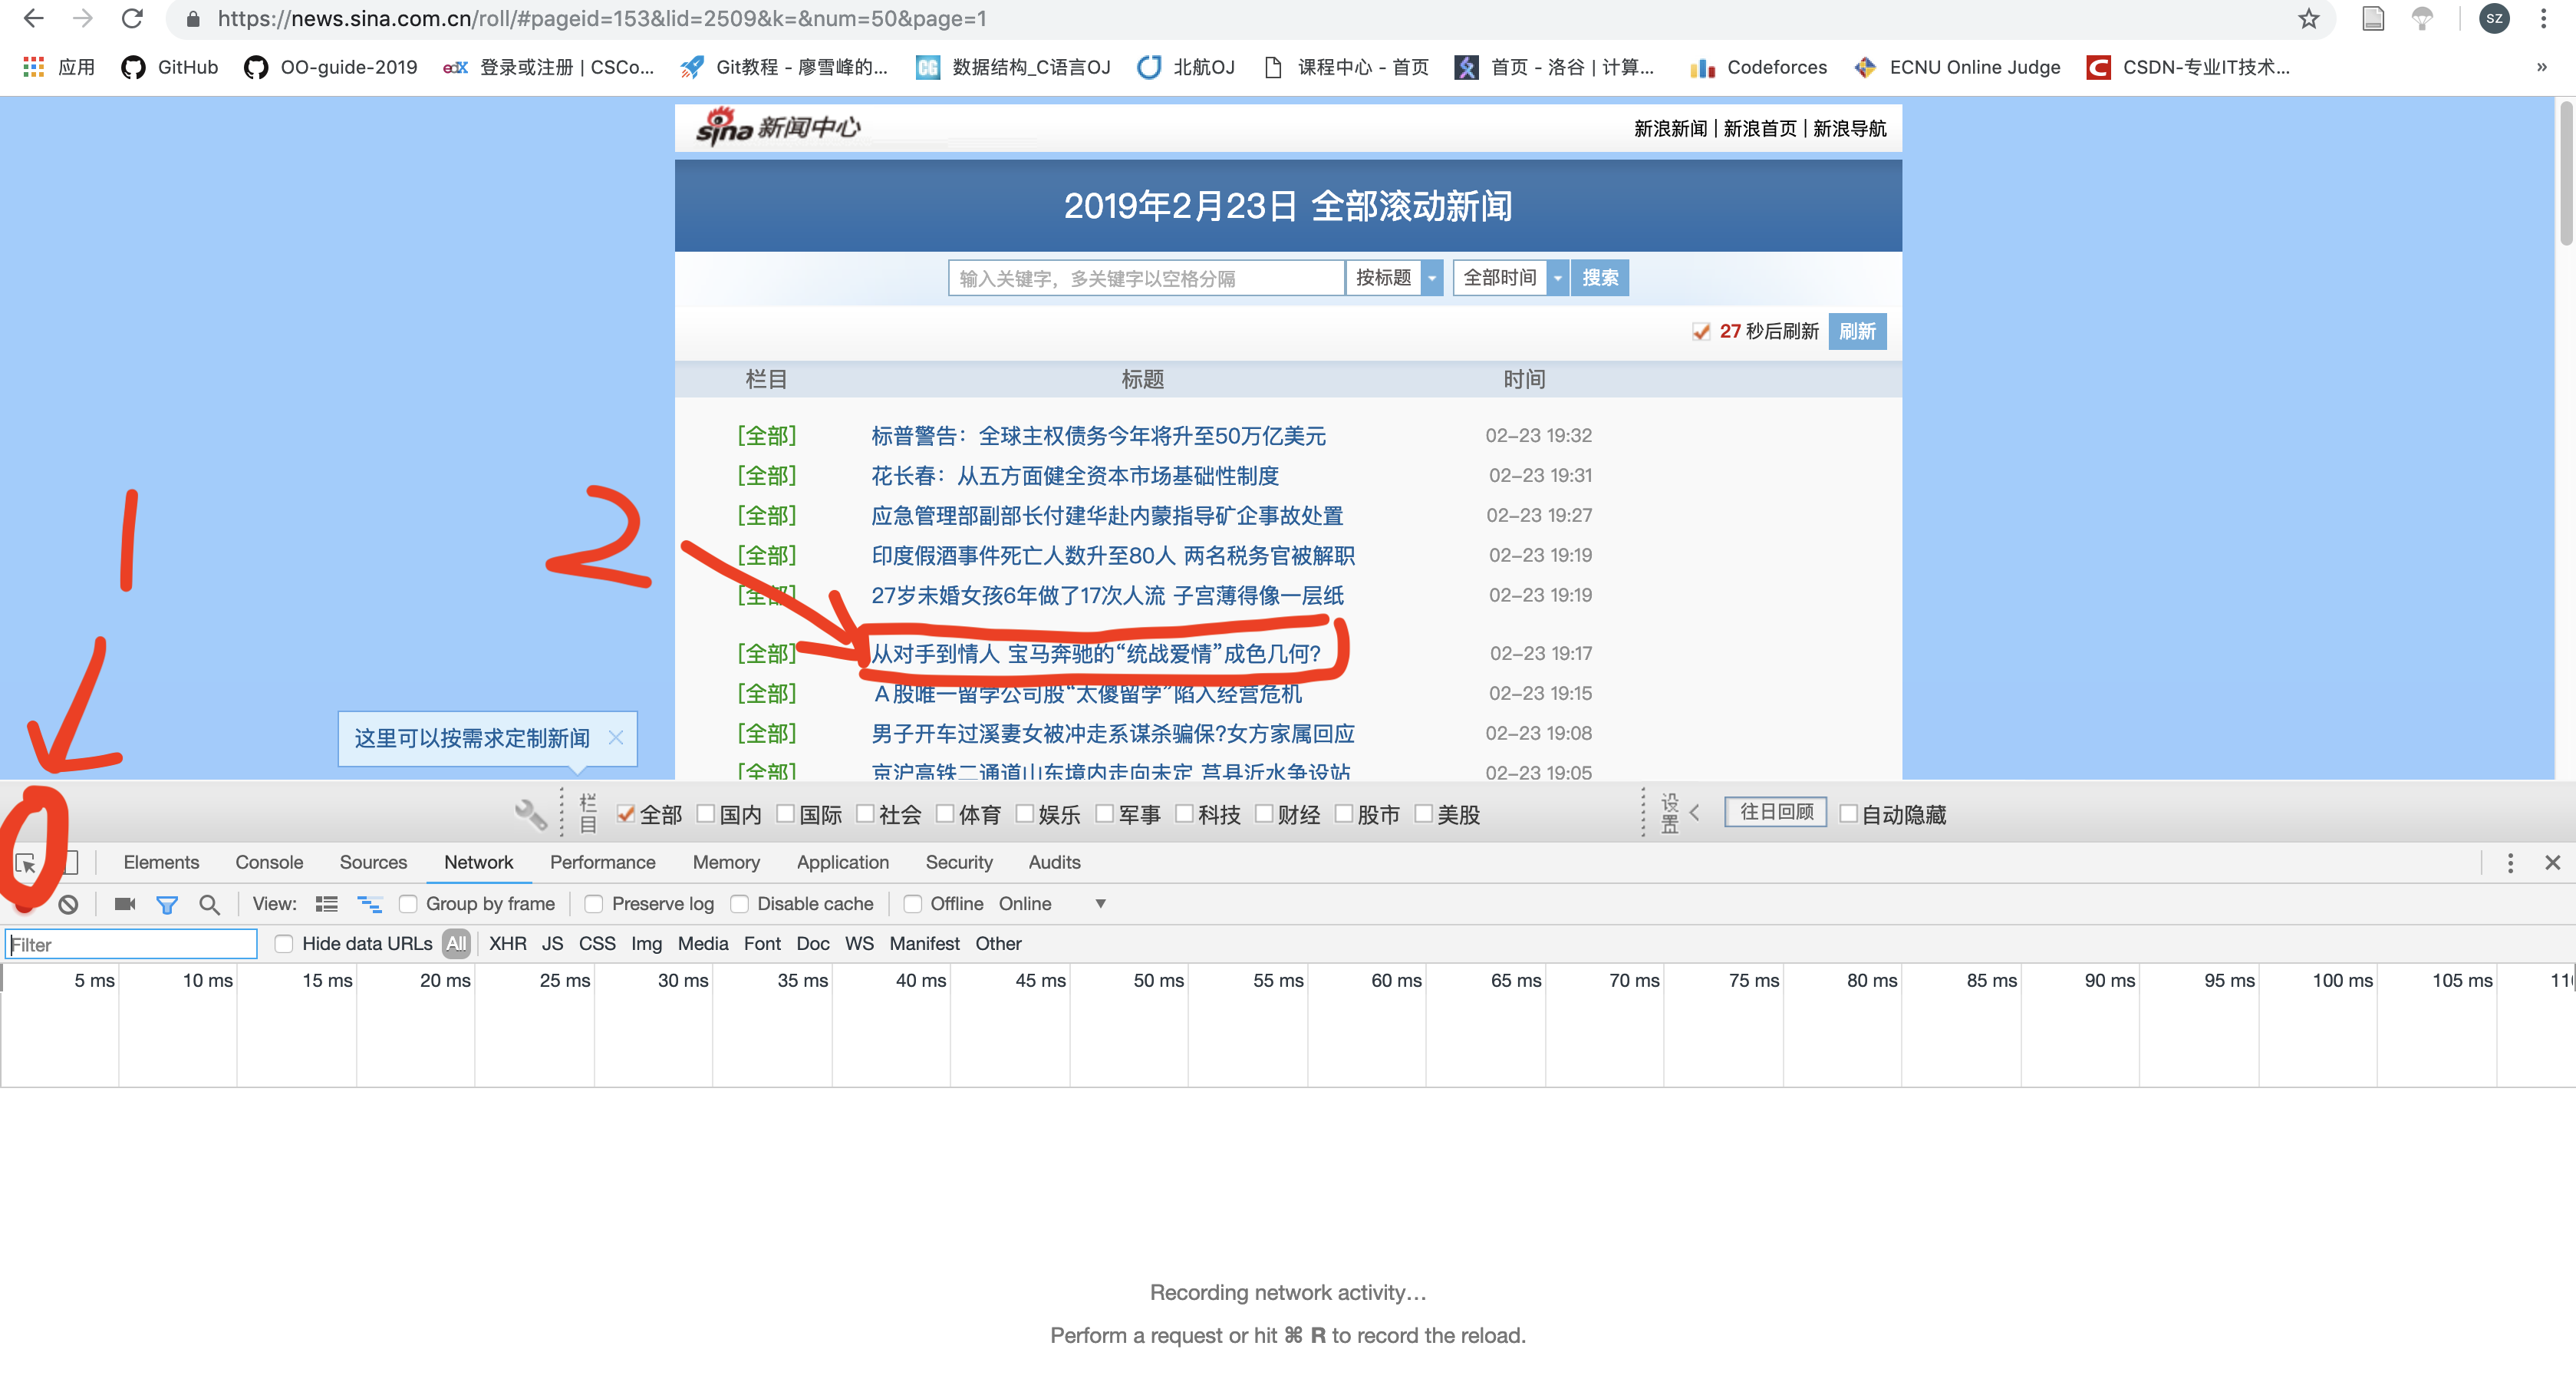Click the show overview waterfall icon
Screen dimensions: 2576x1392
click(369, 904)
